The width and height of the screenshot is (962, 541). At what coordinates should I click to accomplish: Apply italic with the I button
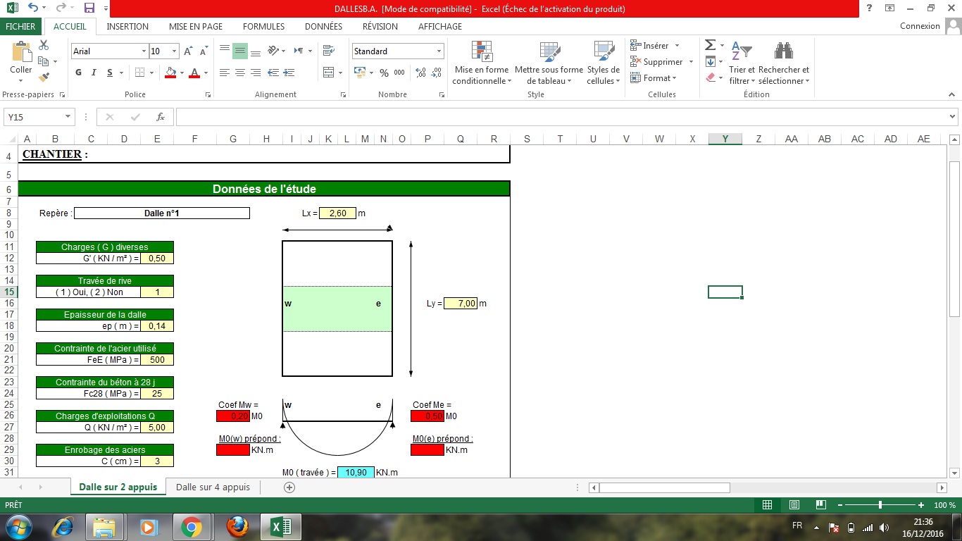(x=94, y=73)
